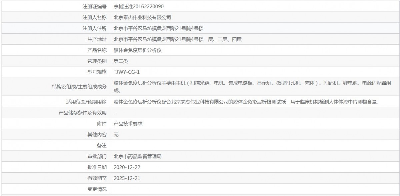400x196 pixels.
Task: Select product name 胶体金免疫层析分析仪
Action: coord(138,50)
